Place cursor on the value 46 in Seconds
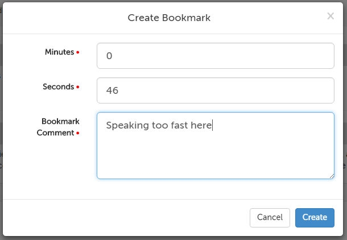 [x=112, y=91]
